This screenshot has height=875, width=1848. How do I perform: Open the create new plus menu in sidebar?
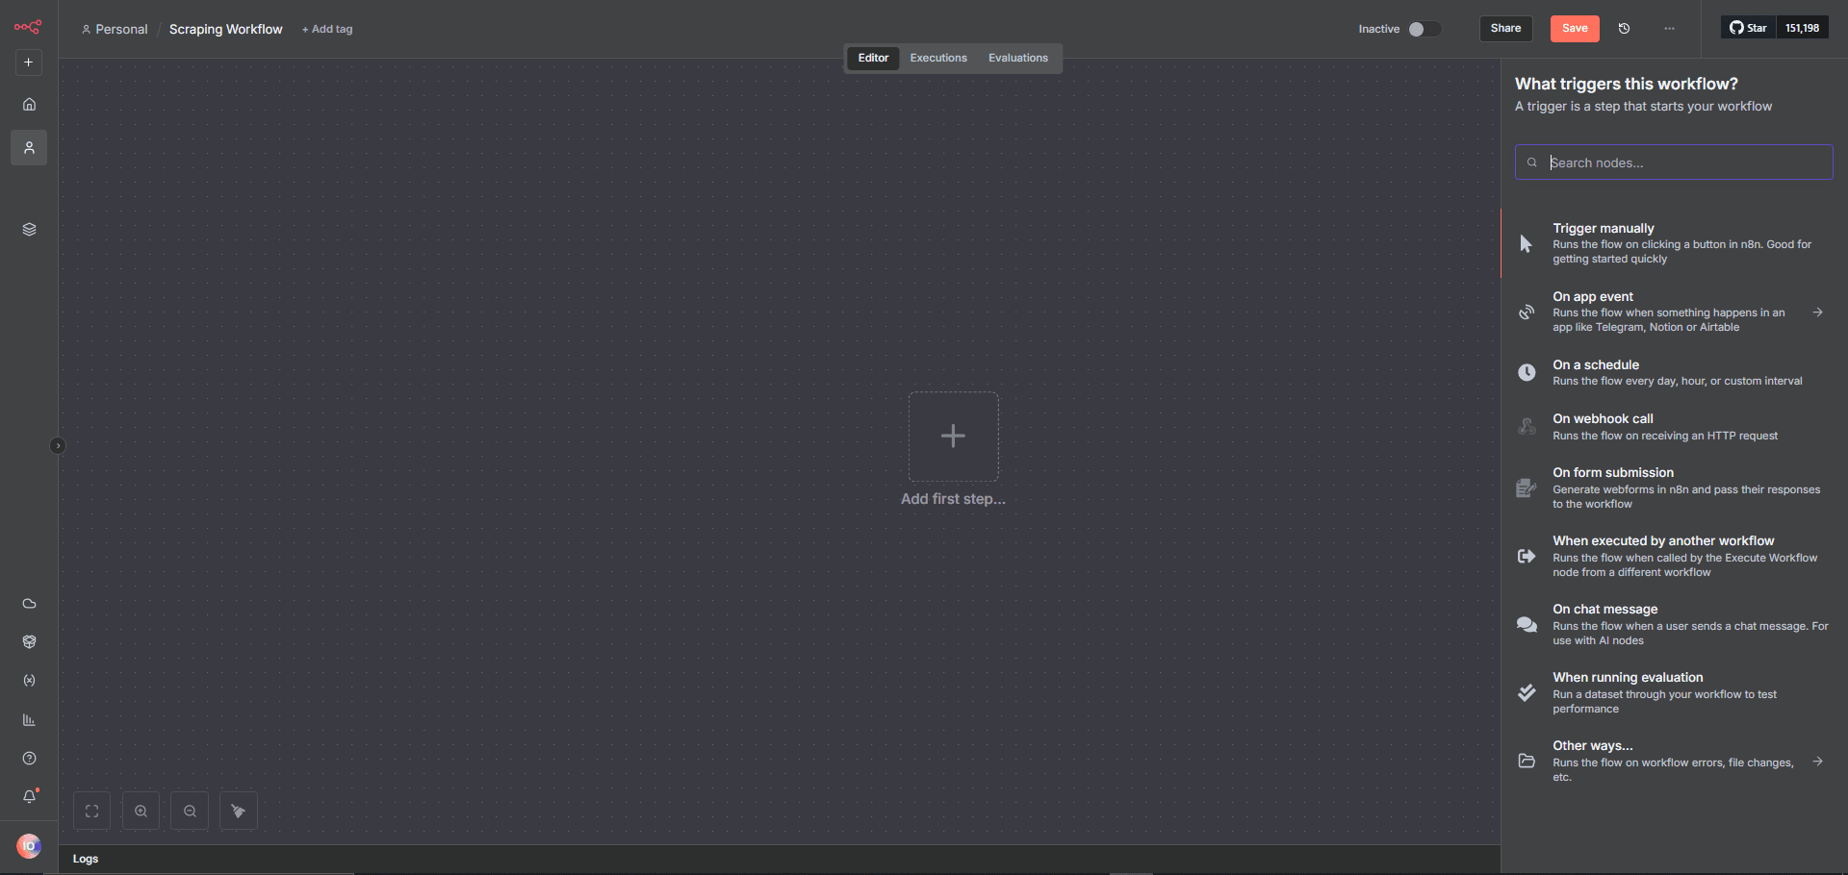coord(29,62)
